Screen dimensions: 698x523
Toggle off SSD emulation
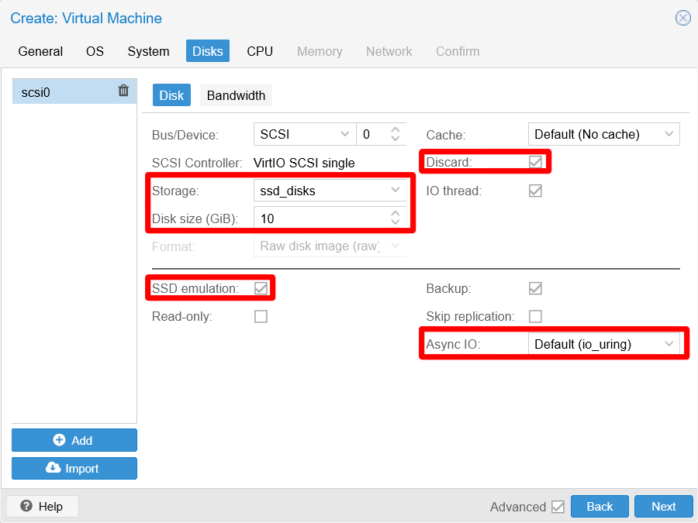click(261, 287)
